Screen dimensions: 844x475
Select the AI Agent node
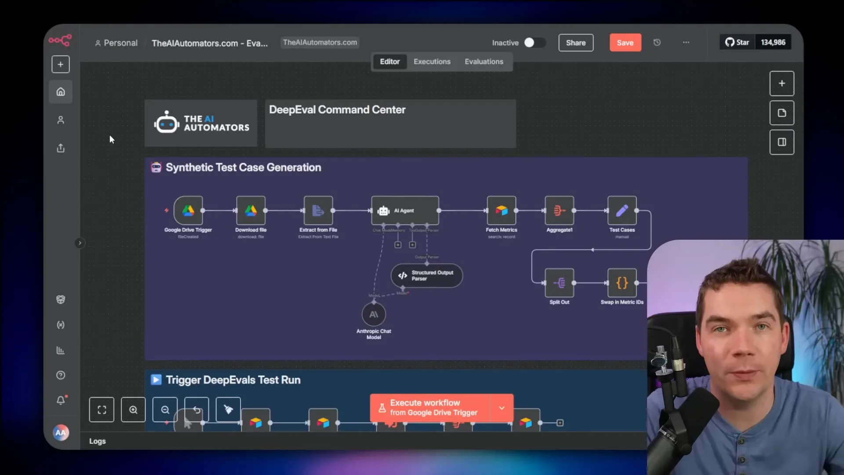point(405,211)
